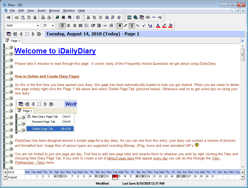Open search with the binoculars icon
The image size is (248, 188).
pyautogui.click(x=64, y=17)
